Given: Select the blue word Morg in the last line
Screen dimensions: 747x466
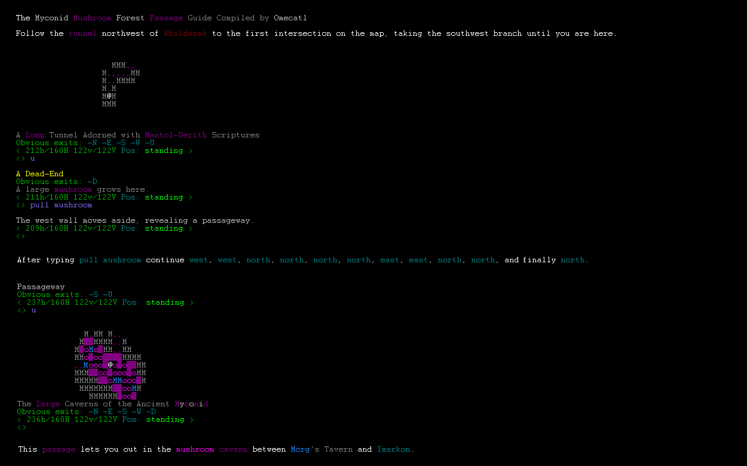Looking at the screenshot, I should [x=300, y=449].
